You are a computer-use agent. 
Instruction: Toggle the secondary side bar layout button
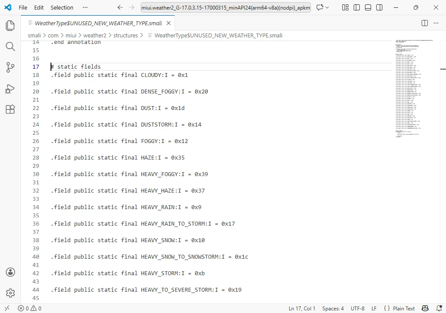(x=379, y=7)
